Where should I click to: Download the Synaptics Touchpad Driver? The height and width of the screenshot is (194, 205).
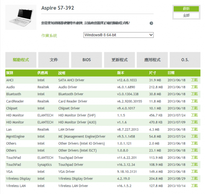click(x=194, y=164)
